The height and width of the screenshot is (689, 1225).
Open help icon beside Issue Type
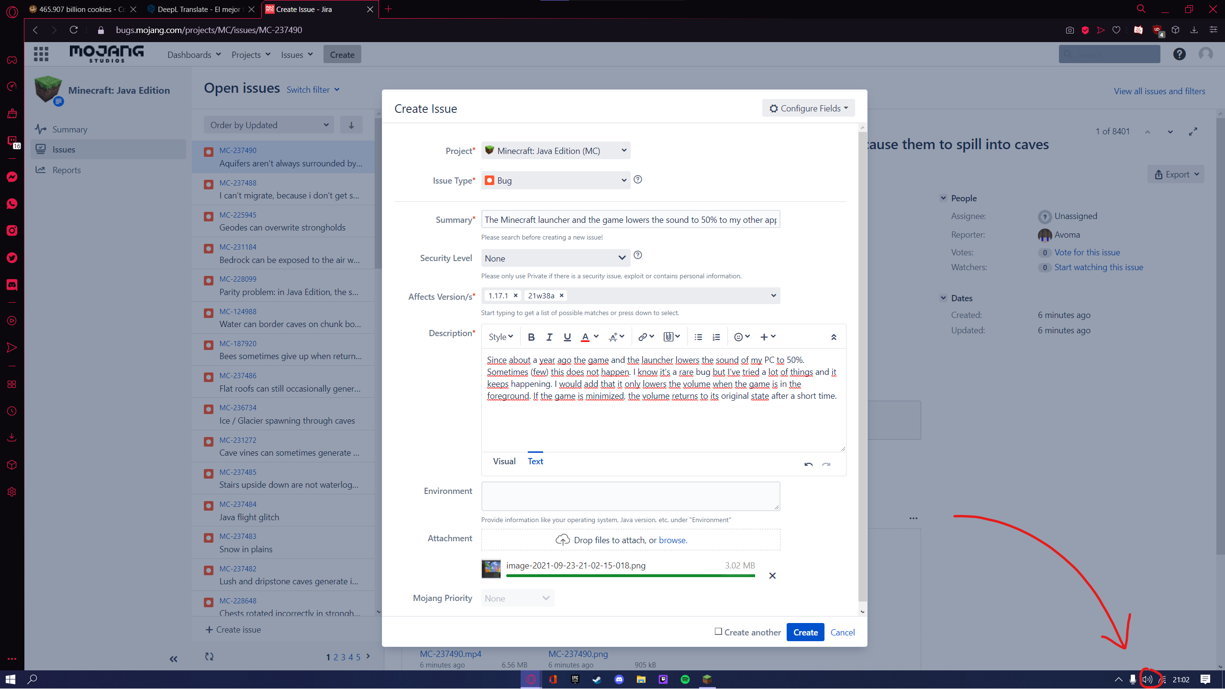point(638,180)
